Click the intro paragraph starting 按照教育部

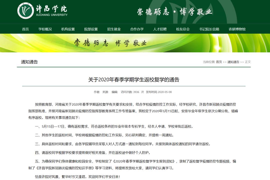click(x=133, y=111)
